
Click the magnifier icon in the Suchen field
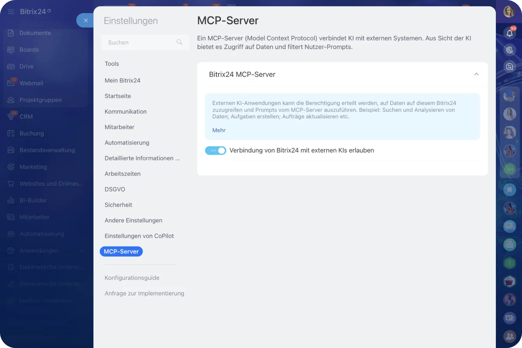[179, 42]
